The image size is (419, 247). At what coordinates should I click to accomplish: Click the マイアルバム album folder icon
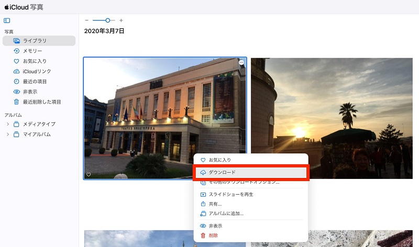16,134
